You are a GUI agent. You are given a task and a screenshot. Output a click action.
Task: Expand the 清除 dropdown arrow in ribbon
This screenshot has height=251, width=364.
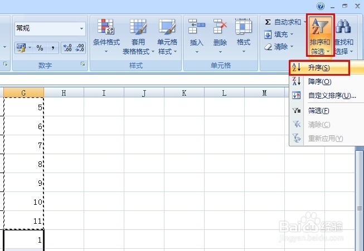click(x=292, y=46)
